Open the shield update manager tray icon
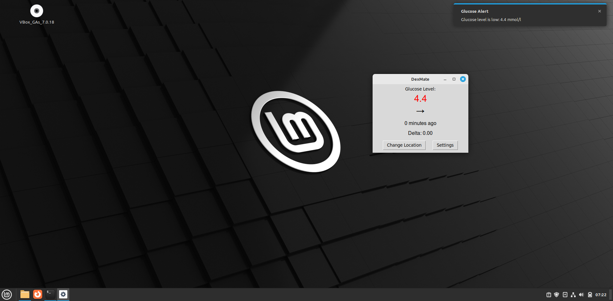Image resolution: width=613 pixels, height=301 pixels. tap(556, 295)
